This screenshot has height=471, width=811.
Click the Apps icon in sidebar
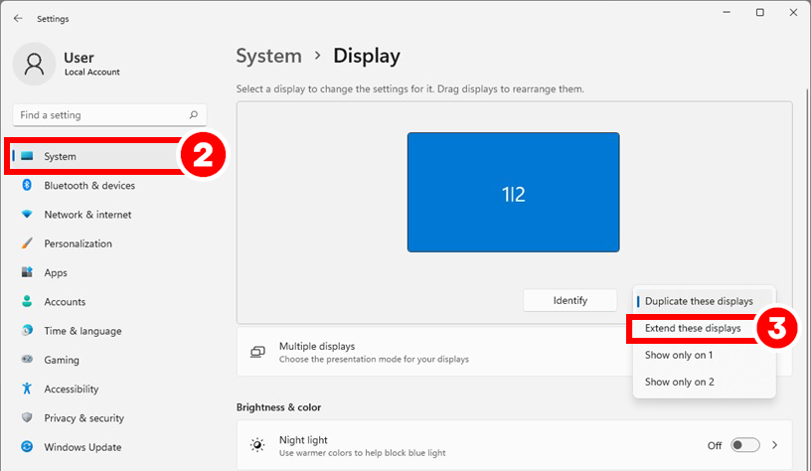(x=27, y=272)
